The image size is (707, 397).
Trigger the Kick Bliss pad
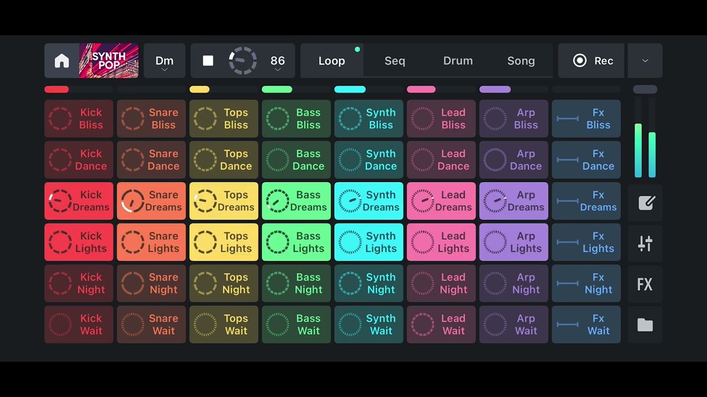click(x=79, y=119)
